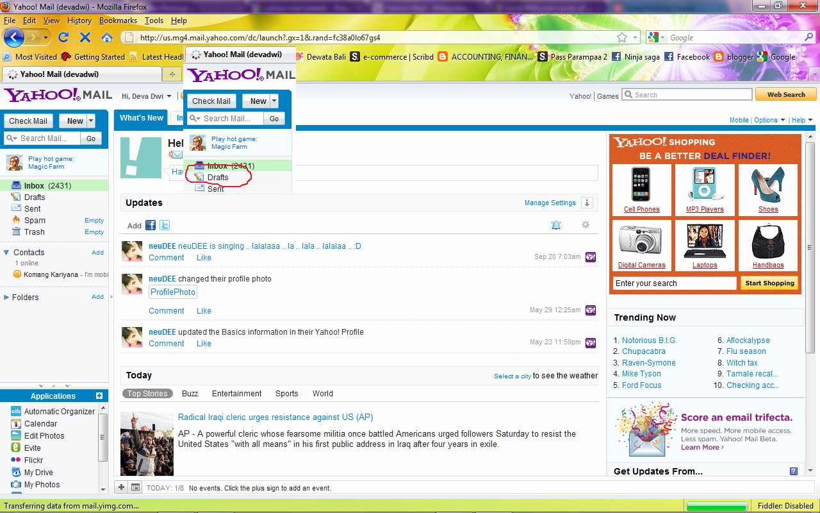Open the Bookmarks menu
The image size is (820, 513).
[x=118, y=21]
